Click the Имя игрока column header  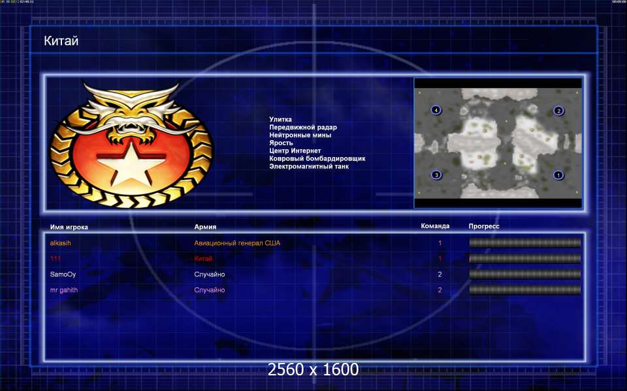coord(69,227)
